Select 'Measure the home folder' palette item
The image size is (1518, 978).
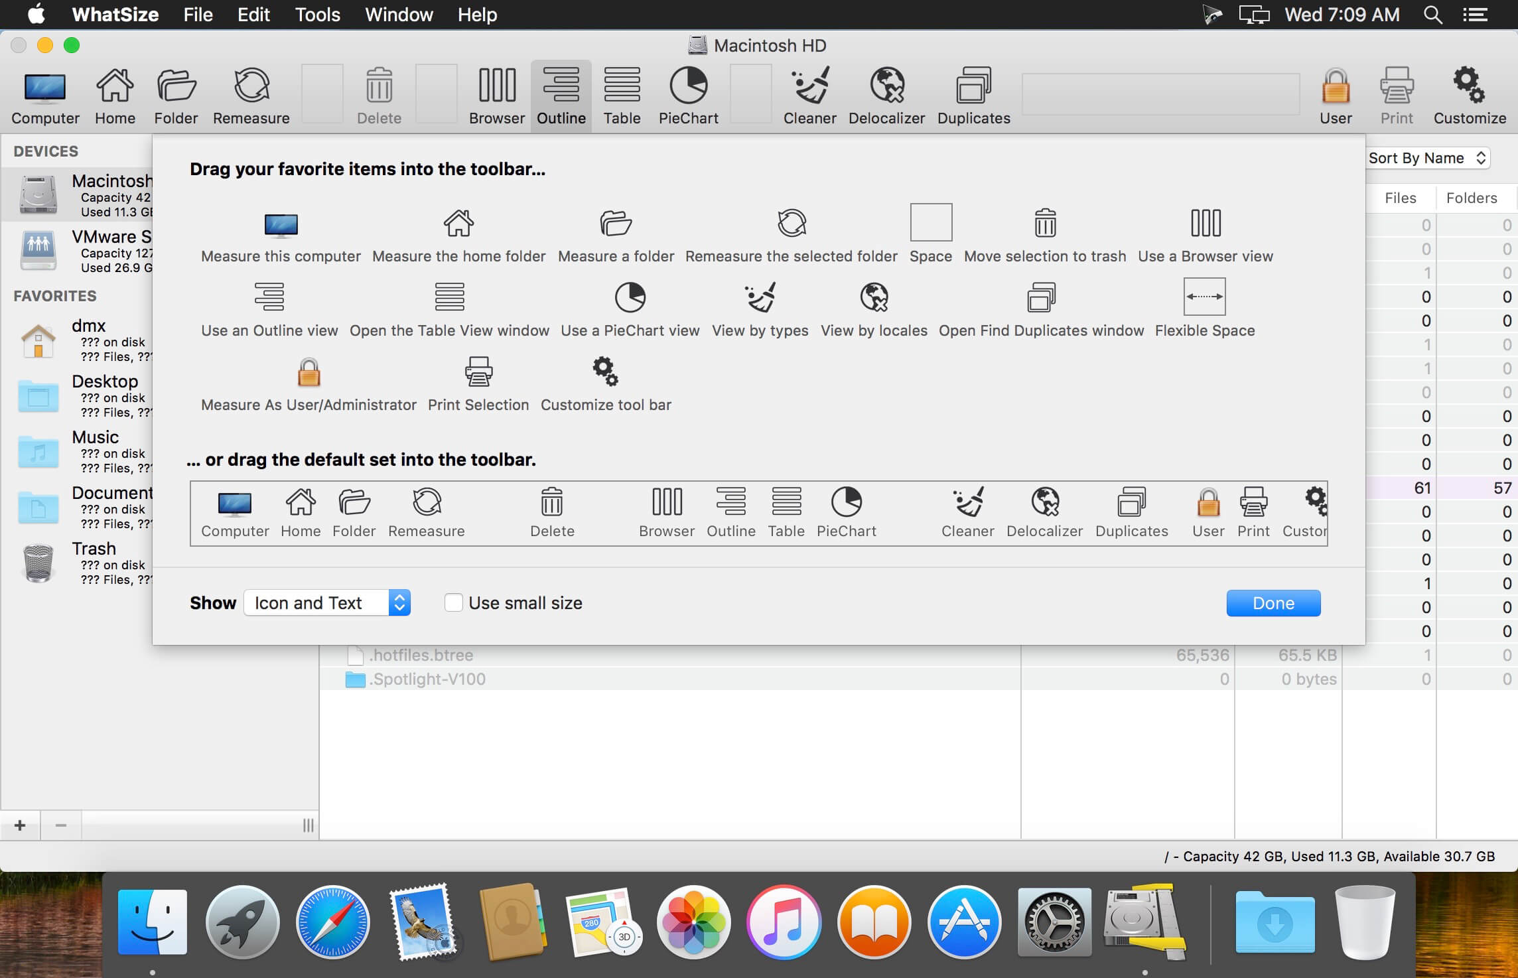(458, 236)
